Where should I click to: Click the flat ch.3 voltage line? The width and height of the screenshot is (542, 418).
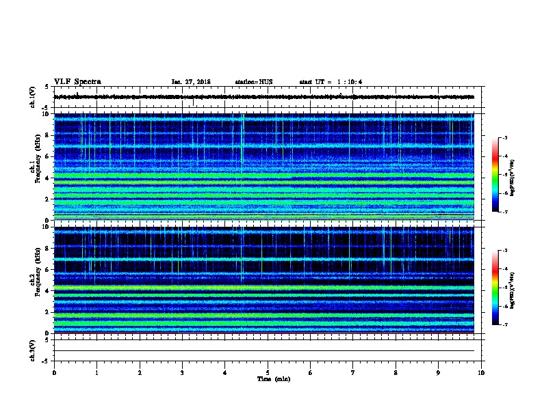264,351
